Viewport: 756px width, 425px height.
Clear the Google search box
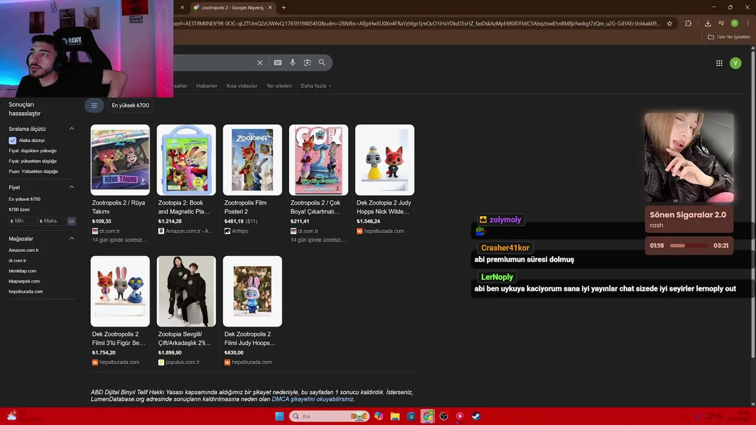259,63
